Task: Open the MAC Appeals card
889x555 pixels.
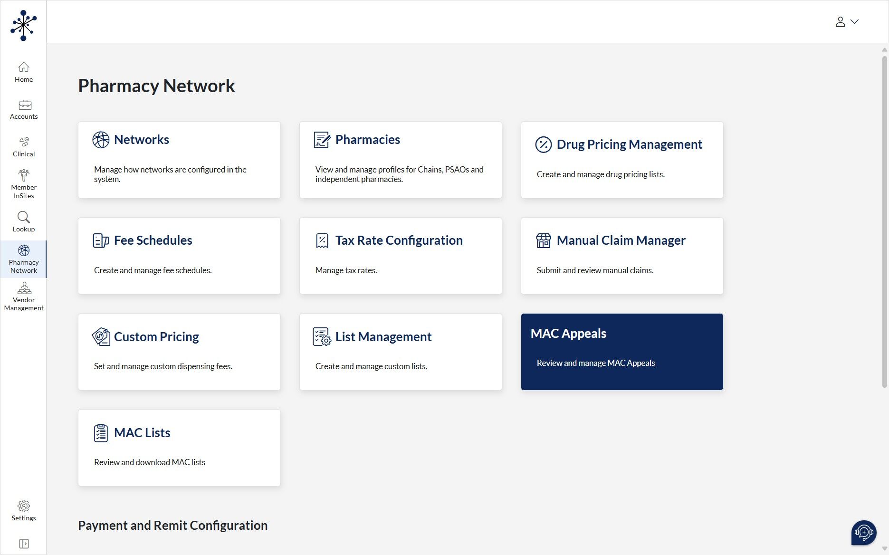Action: click(621, 352)
